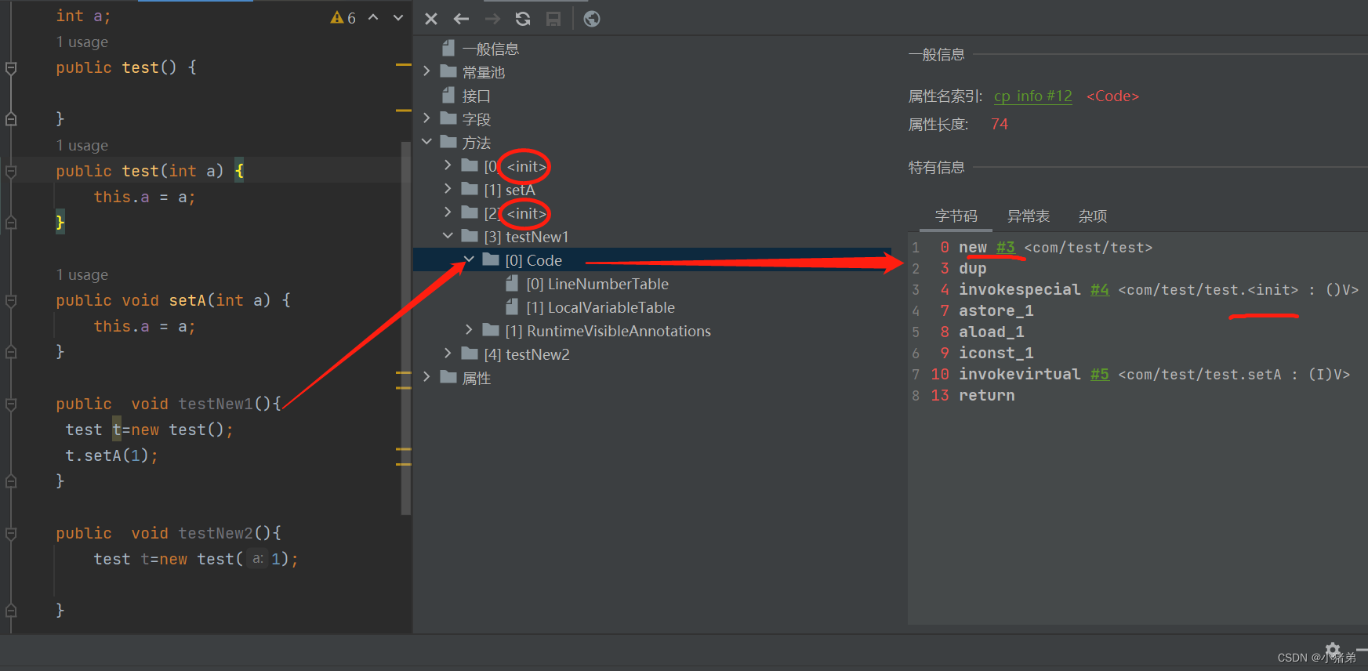Click the forward arrow in jclasslib toolbar
Image resolution: width=1368 pixels, height=671 pixels.
[492, 19]
